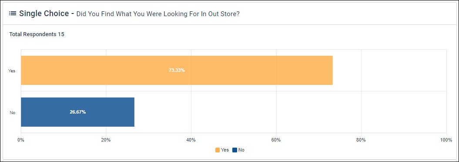Toggle the No legend swatch

pyautogui.click(x=235, y=150)
